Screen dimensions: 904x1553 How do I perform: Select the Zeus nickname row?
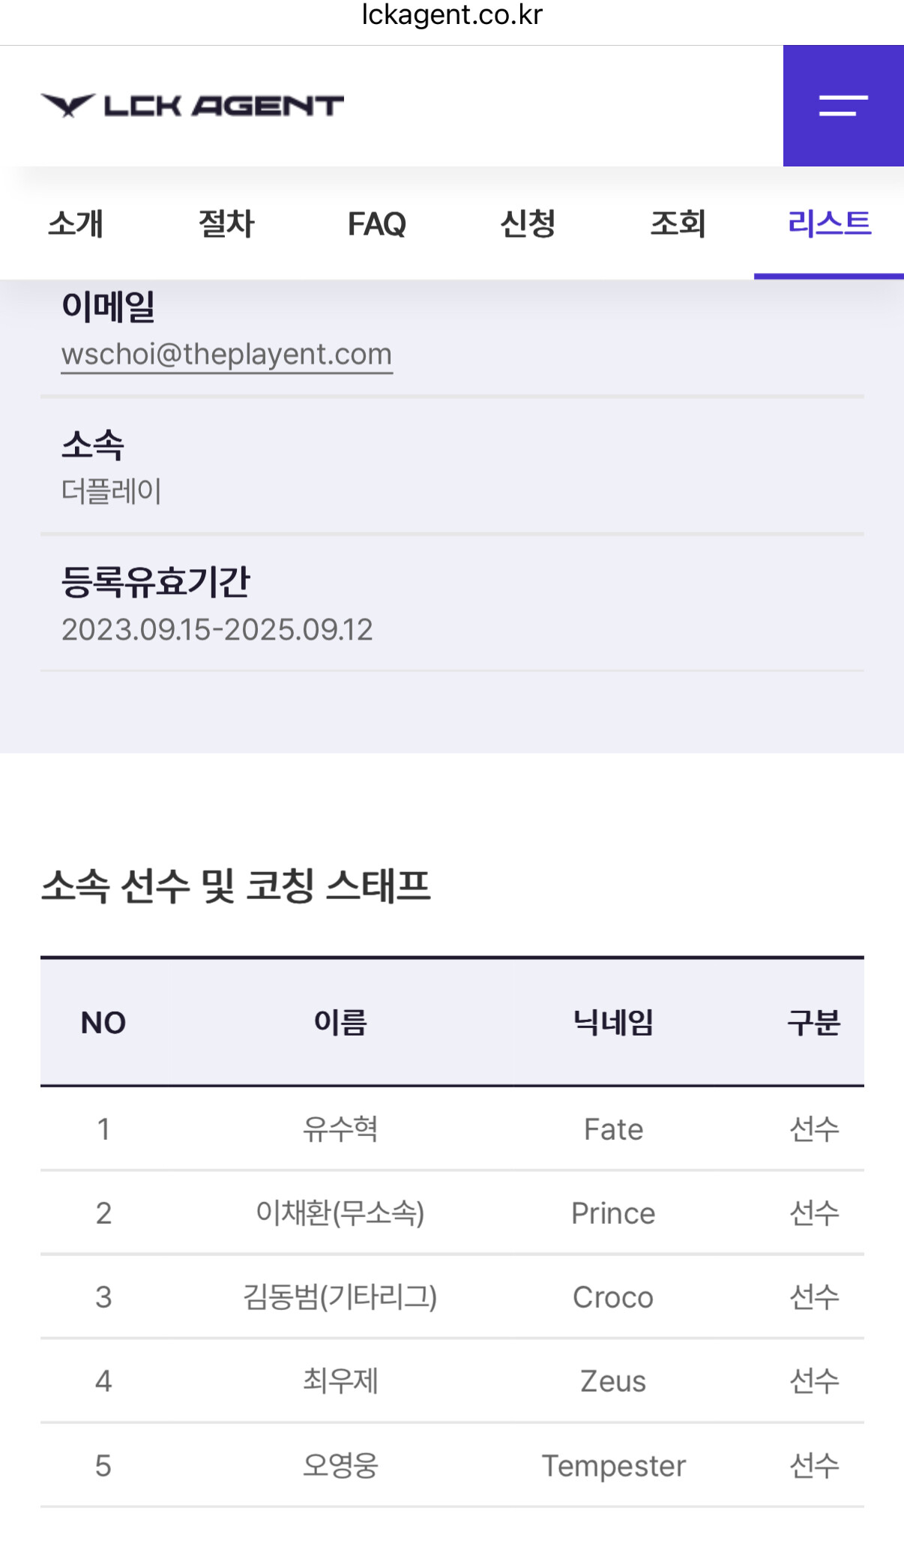pyautogui.click(x=613, y=1381)
